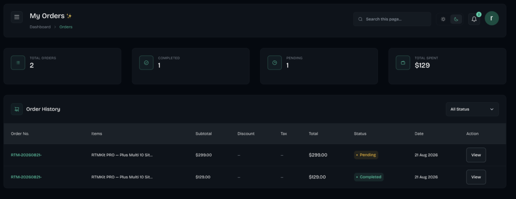This screenshot has height=199, width=516.
Task: Open user avatar menu 'r'
Action: [x=492, y=18]
